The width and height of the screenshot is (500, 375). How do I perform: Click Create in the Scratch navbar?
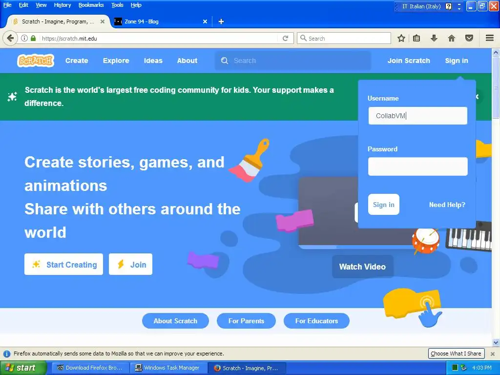[x=77, y=61]
